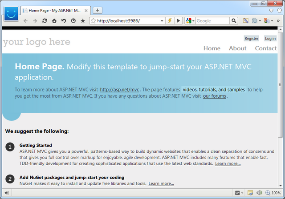Image resolution: width=285 pixels, height=199 pixels.
Task: Click the 'We suggest the following:' heading
Action: [x=37, y=131]
